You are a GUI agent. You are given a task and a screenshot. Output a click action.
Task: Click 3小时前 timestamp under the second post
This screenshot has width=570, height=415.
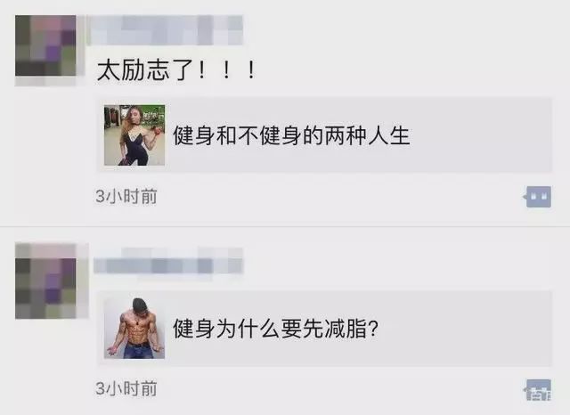pos(126,389)
